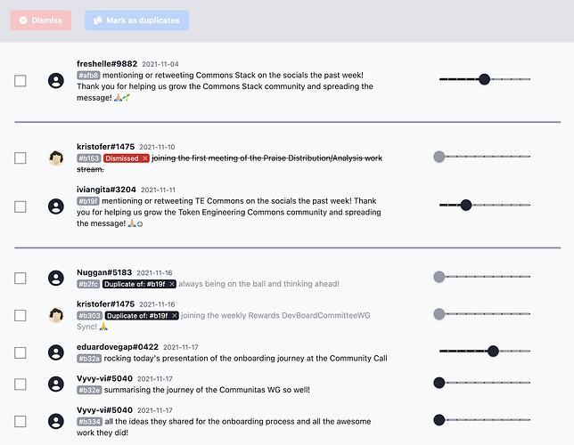Viewport: 574px width, 445px height.
Task: Click eduardovegap#0422 avatar icon
Action: pos(56,352)
